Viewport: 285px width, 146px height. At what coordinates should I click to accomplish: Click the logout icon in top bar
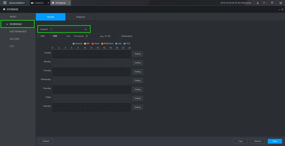[264, 3]
